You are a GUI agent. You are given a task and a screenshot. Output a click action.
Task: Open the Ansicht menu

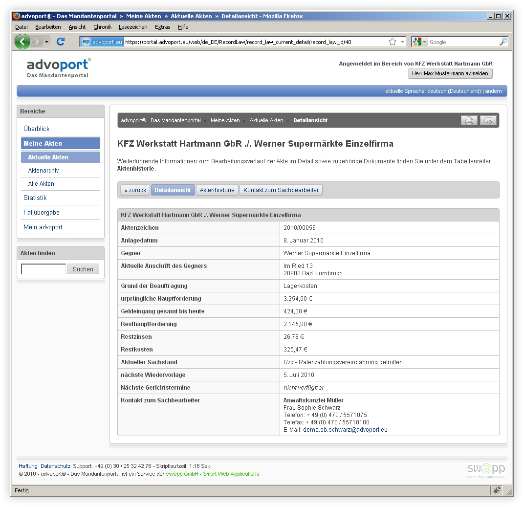click(x=77, y=27)
